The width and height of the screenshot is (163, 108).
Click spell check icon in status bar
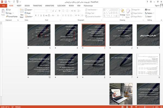12,107
